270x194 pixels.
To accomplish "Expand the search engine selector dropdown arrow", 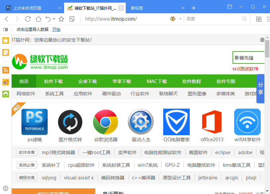I will [180, 19].
